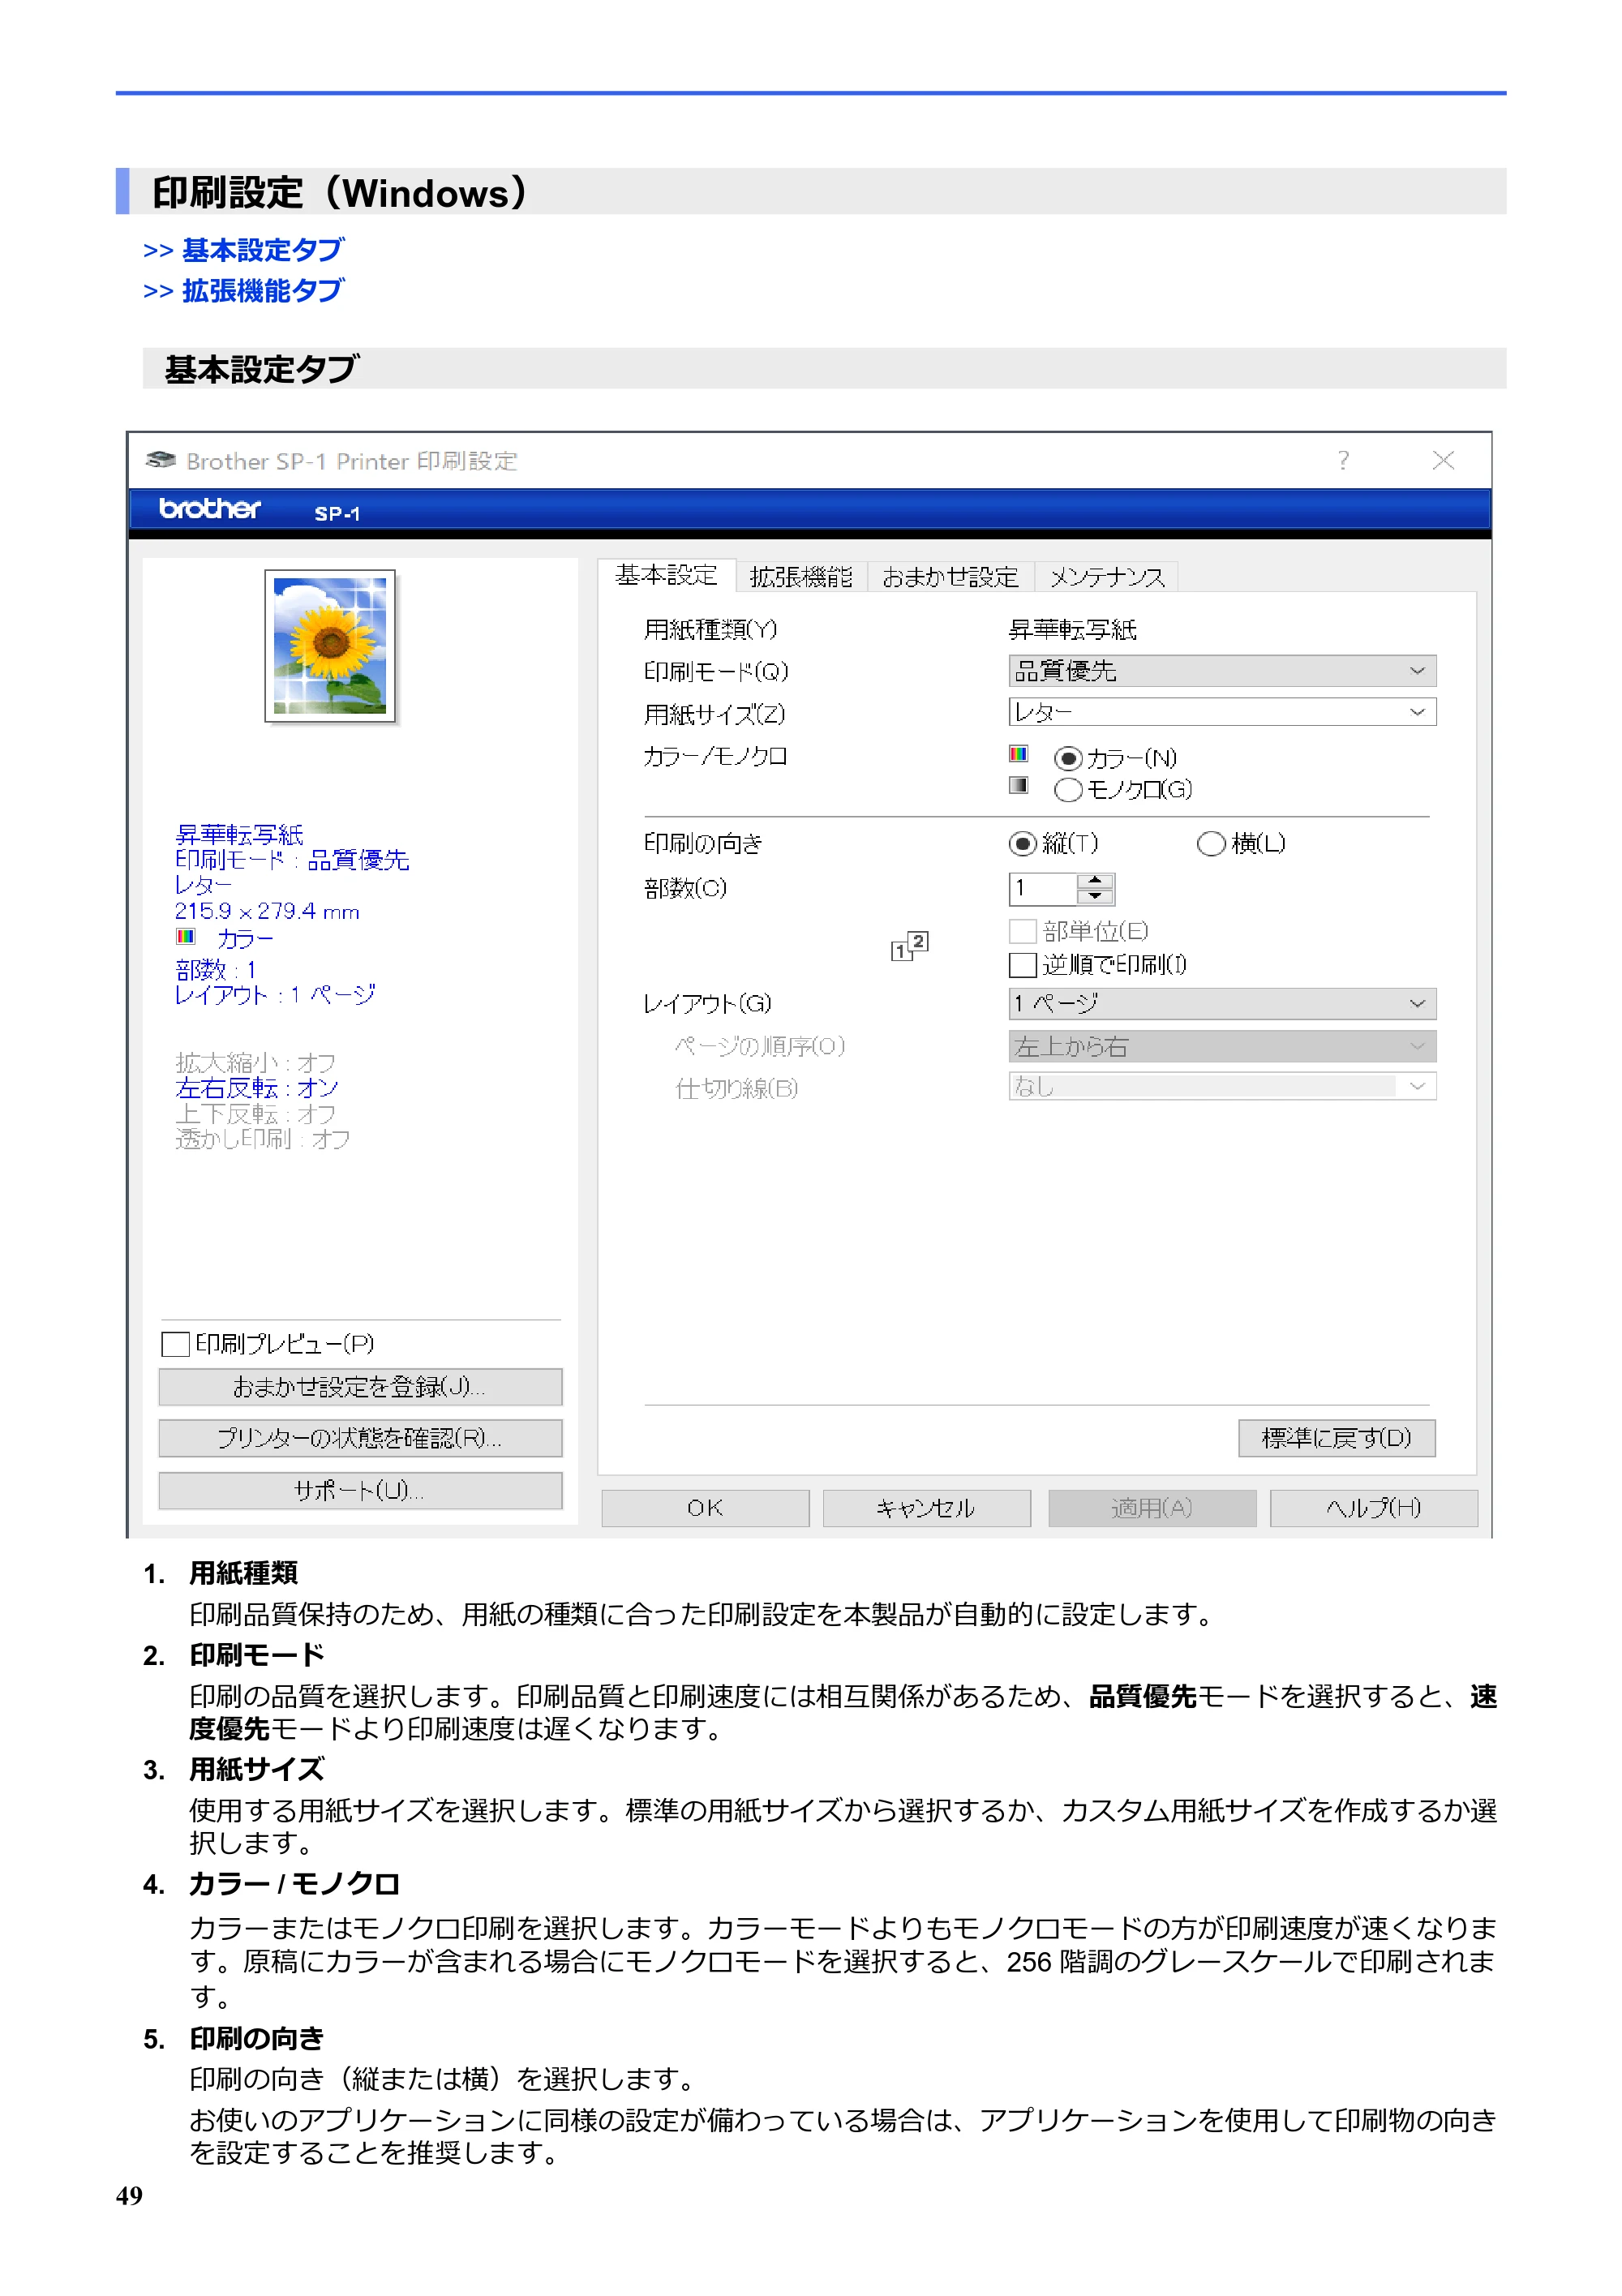Click the おまかせ設定を登録(J) button
The width and height of the screenshot is (1622, 2296).
tap(360, 1387)
